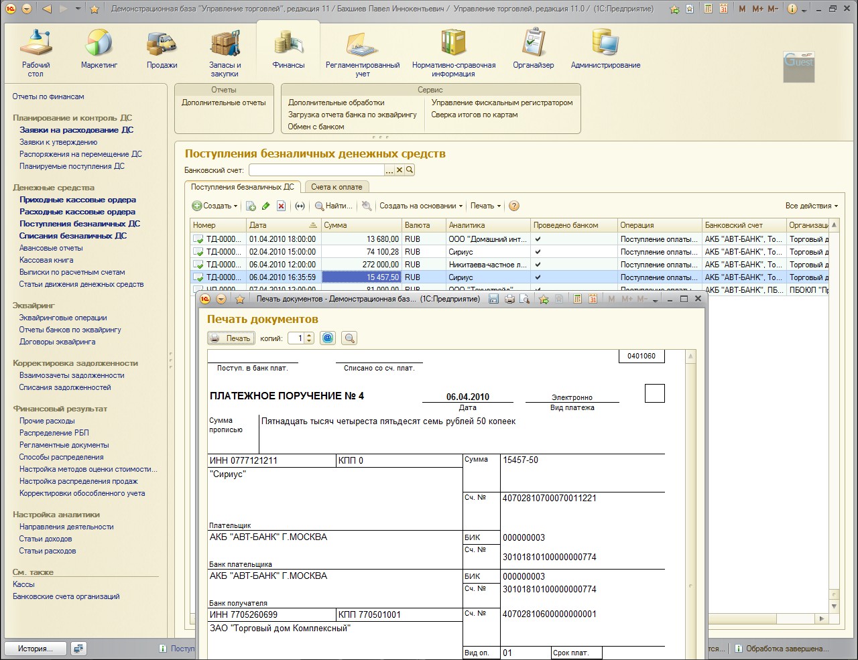
Task: Open the Все действия dropdown menu
Action: click(811, 206)
